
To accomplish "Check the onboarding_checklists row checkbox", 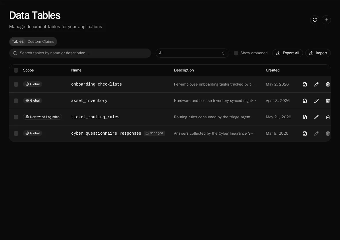I will [16, 84].
